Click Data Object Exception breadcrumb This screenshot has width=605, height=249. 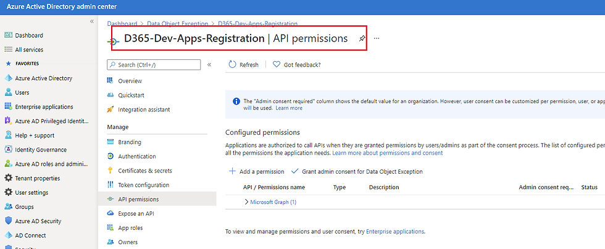[x=178, y=23]
